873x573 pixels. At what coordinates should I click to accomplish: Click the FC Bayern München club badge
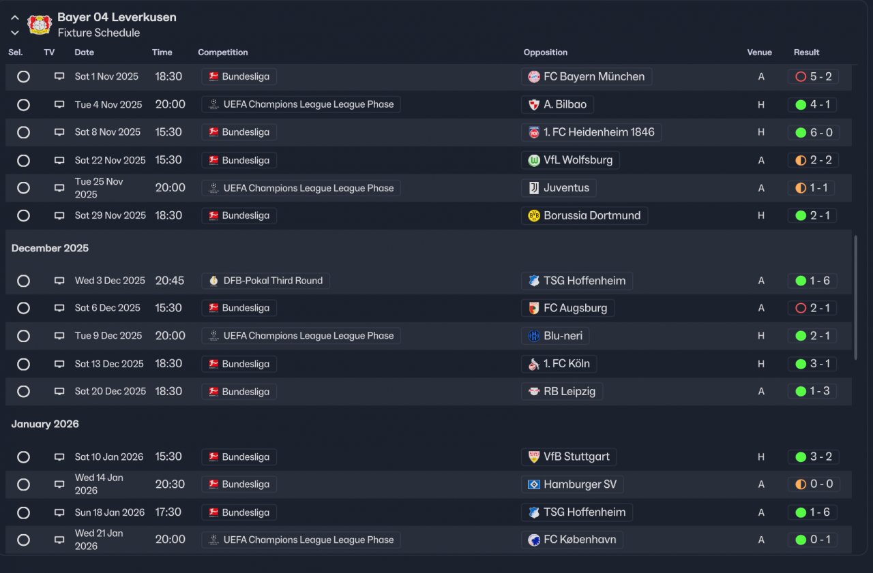pos(534,77)
